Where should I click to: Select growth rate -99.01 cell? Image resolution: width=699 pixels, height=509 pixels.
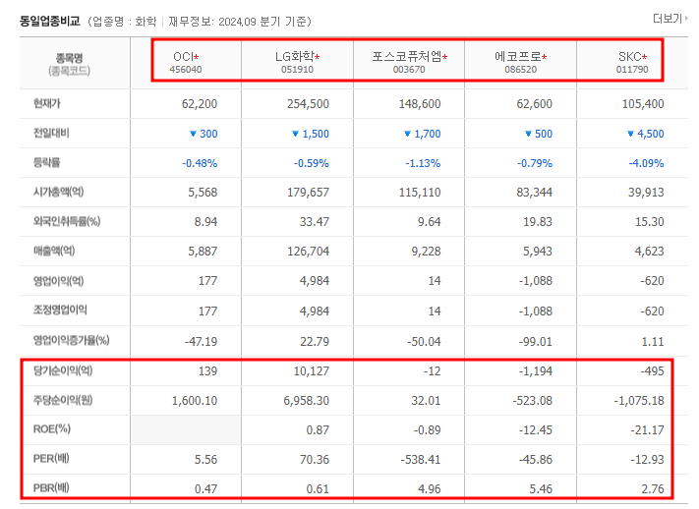[536, 341]
